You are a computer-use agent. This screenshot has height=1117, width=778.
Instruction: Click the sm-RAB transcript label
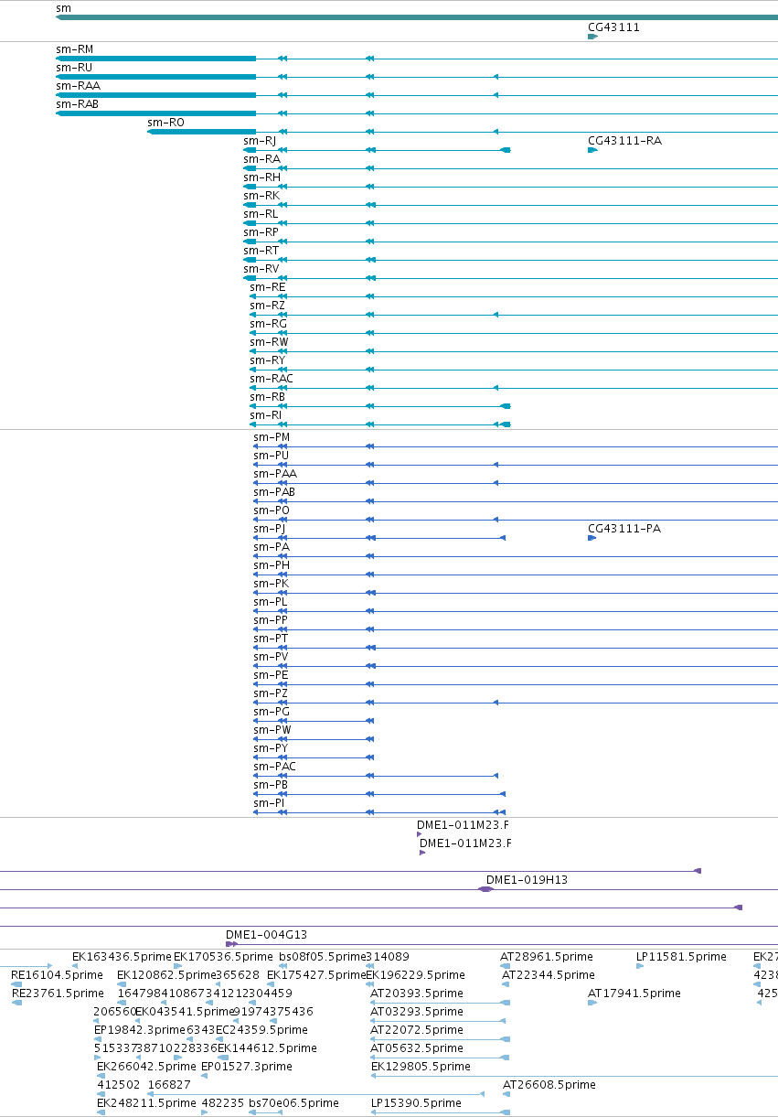coord(77,104)
